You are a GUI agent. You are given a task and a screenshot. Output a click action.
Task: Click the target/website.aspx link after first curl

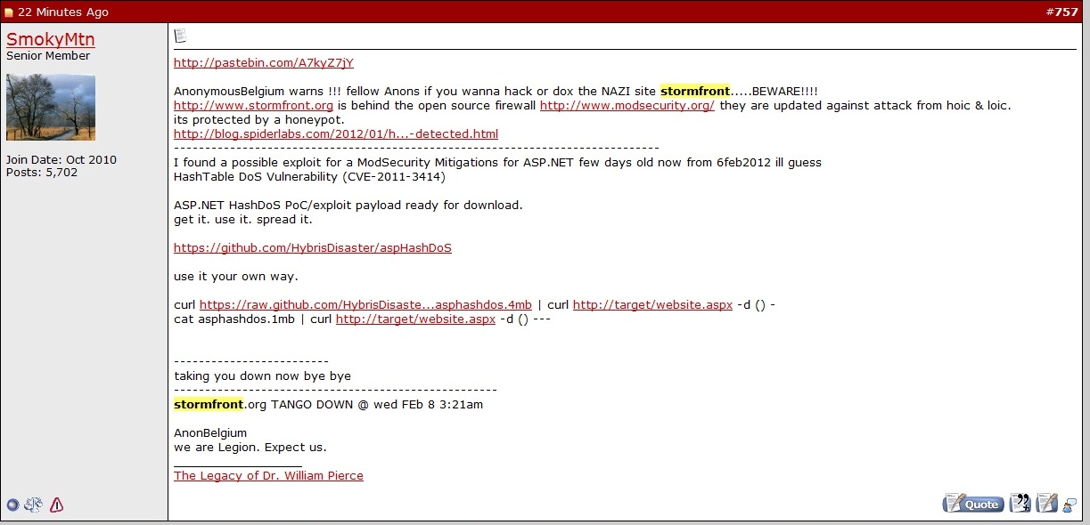[652, 305]
